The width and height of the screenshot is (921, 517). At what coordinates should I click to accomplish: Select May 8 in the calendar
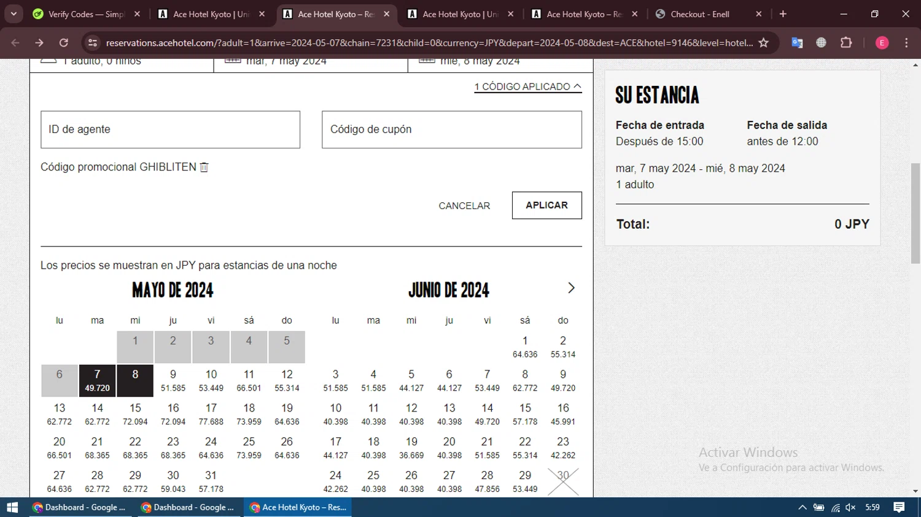click(x=135, y=381)
